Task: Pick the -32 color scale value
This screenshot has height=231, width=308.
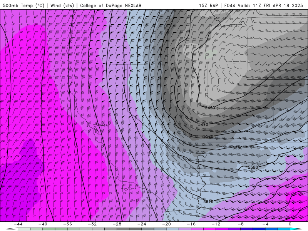Action: pos(92,224)
